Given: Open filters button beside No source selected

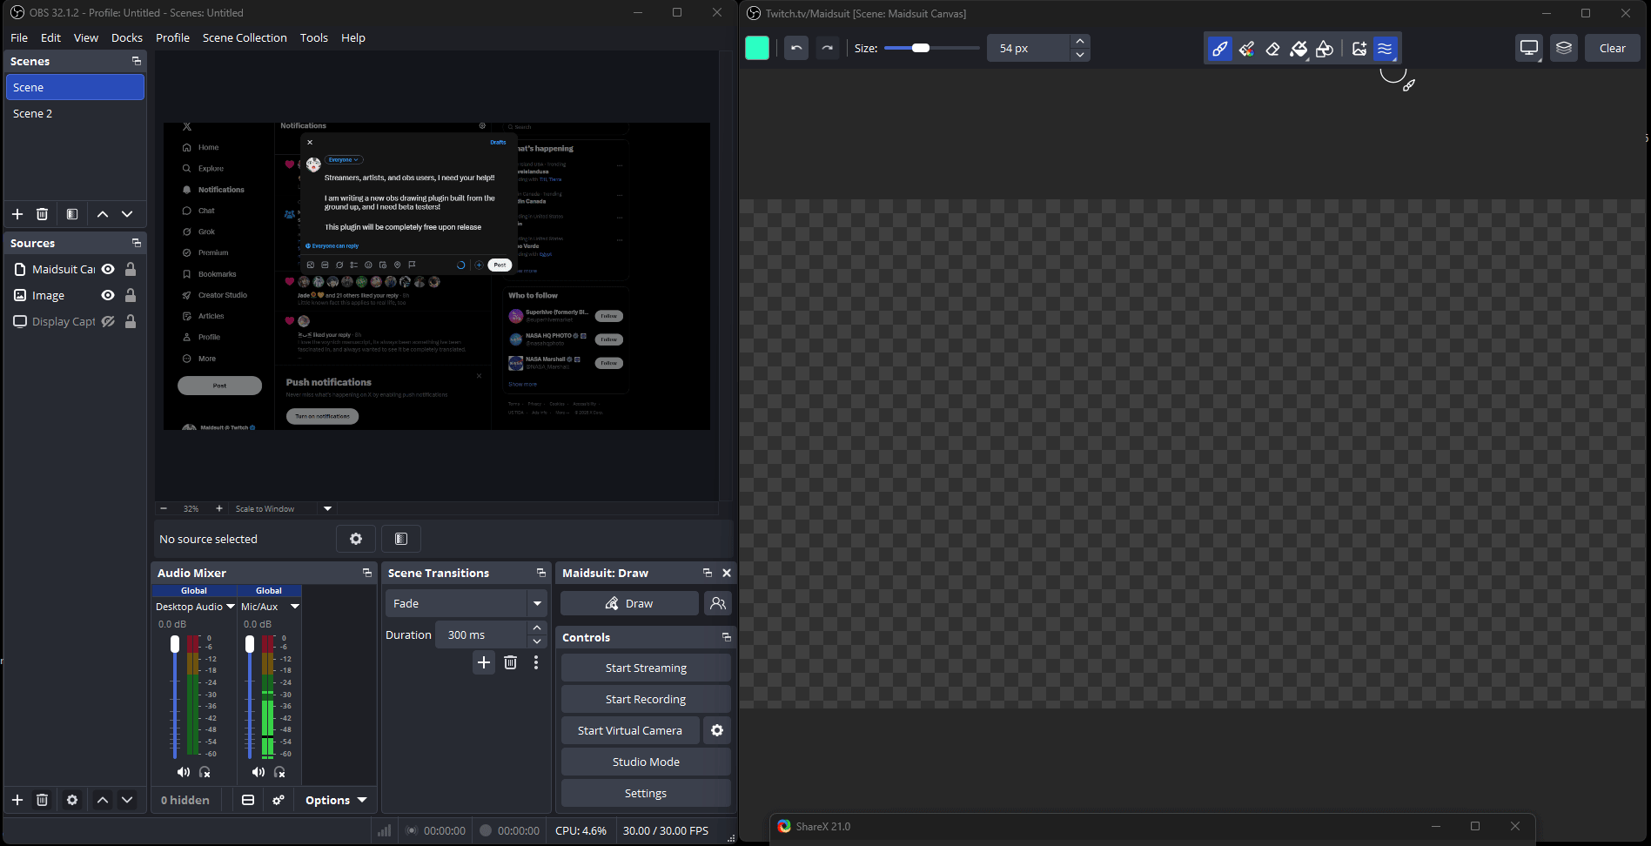Looking at the screenshot, I should 401,539.
